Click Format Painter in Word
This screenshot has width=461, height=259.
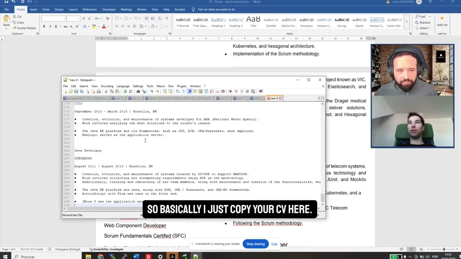click(x=24, y=28)
